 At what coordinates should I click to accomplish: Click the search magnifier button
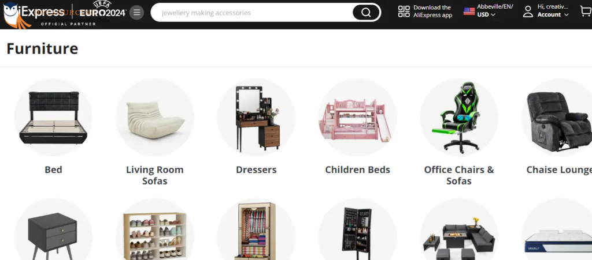point(366,13)
